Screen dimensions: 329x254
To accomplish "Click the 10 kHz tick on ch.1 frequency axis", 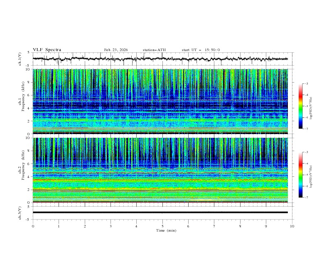I will click(x=28, y=69).
